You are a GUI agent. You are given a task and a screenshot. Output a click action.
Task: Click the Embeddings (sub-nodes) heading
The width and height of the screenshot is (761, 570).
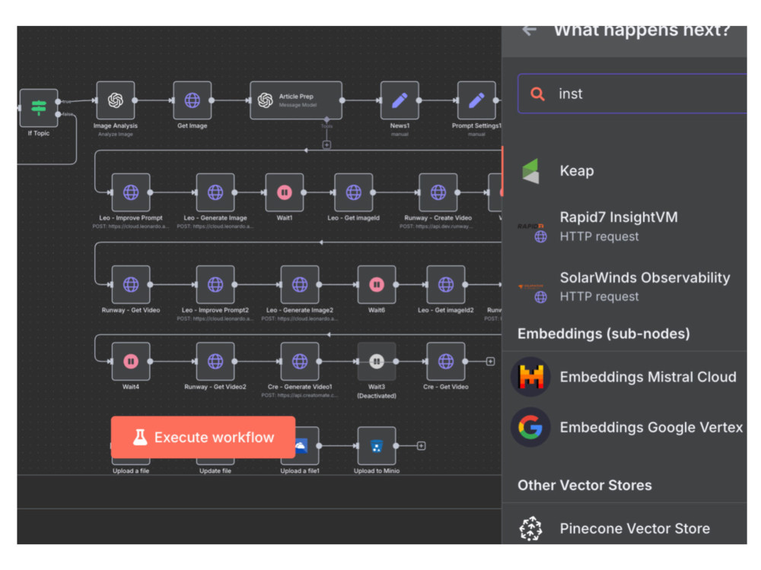click(x=603, y=334)
